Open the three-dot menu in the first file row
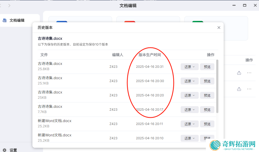 [249, 73]
